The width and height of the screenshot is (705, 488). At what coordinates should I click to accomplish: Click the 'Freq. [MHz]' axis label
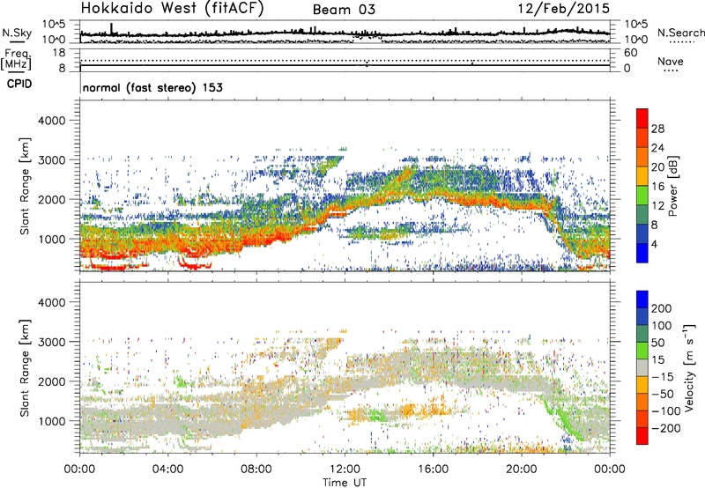[x=17, y=59]
